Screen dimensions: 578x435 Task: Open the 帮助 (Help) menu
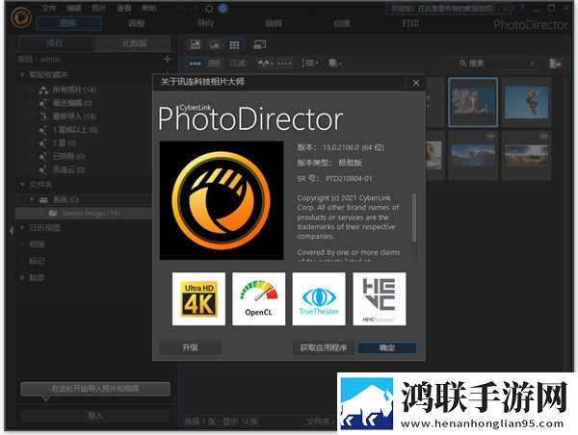click(149, 8)
